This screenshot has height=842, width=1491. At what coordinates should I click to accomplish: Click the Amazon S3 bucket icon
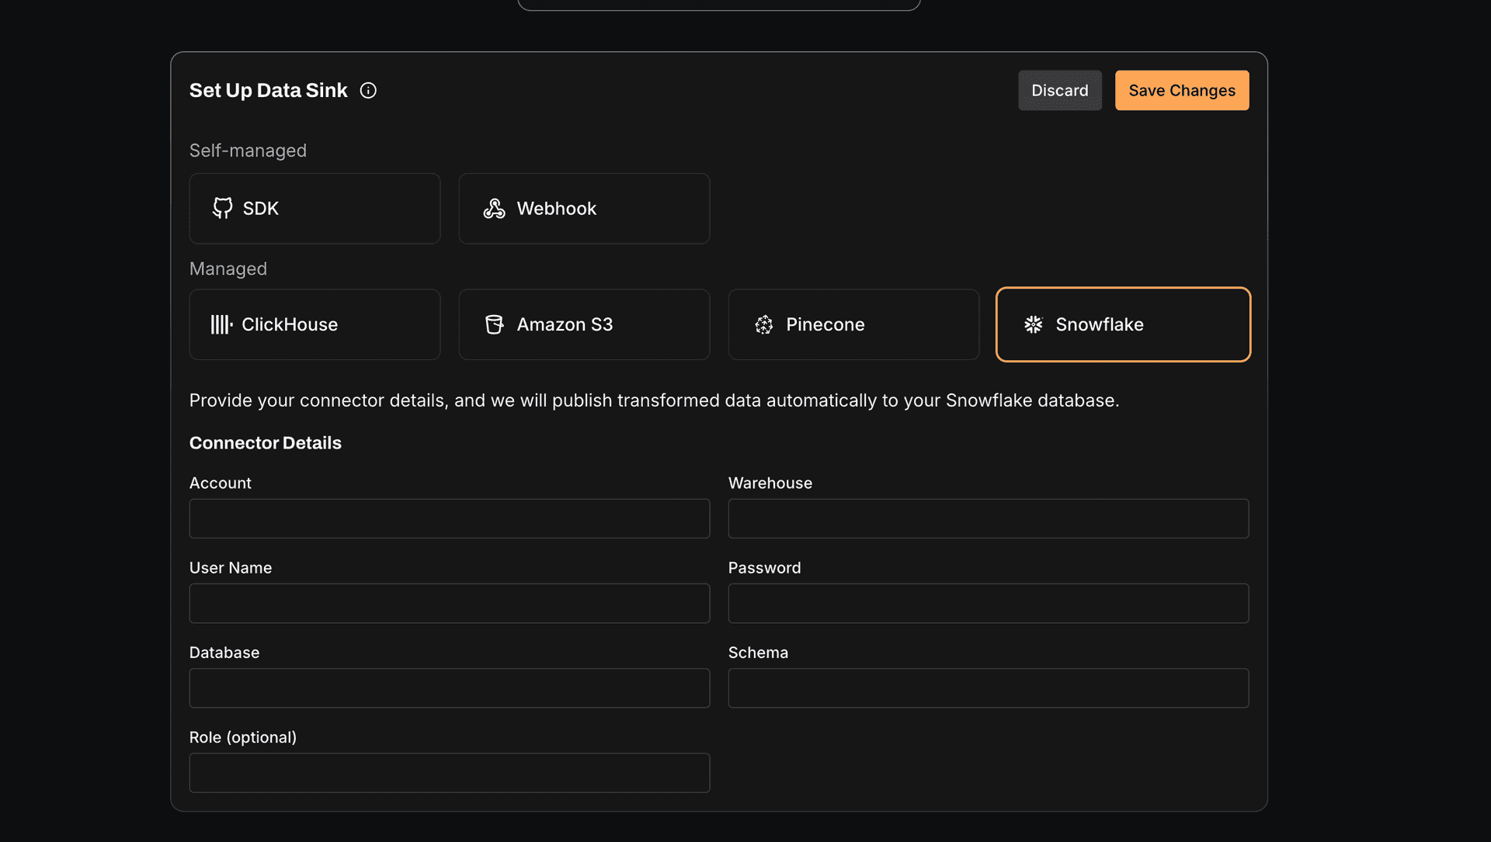click(494, 324)
